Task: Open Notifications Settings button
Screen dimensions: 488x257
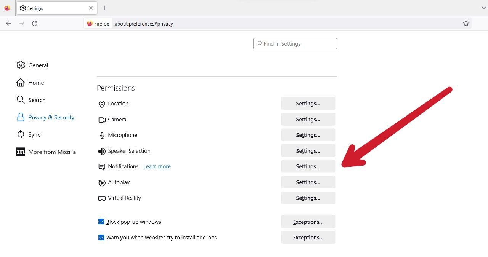Action: pos(308,166)
